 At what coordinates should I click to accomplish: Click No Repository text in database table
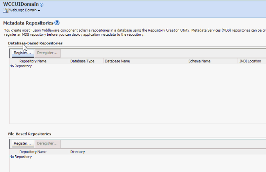(21, 66)
